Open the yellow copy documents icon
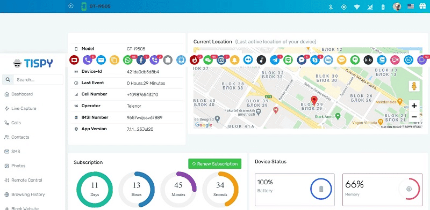Viewport: 430px width, 210px height. coord(114,60)
